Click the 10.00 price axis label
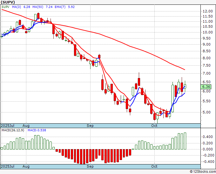The width and height of the screenshot is (216, 174). coord(208,32)
